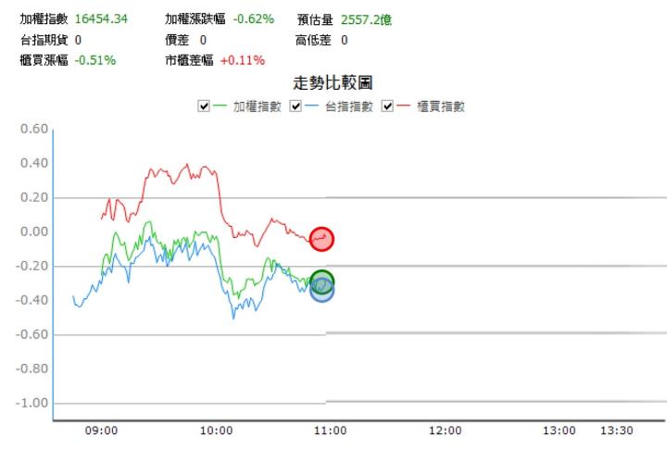The width and height of the screenshot is (667, 450).
Task: Uncheck the 櫃買指數 legend checkbox
Action: point(387,106)
